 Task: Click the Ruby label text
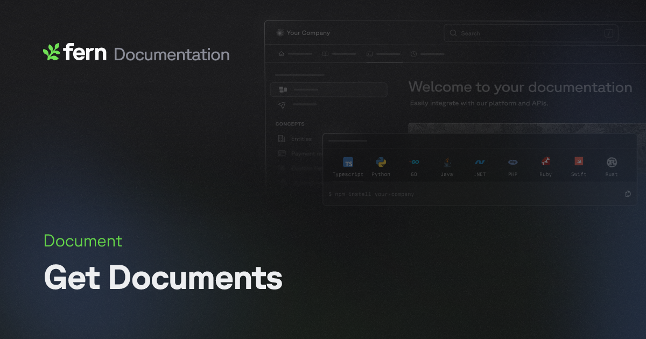tap(546, 174)
